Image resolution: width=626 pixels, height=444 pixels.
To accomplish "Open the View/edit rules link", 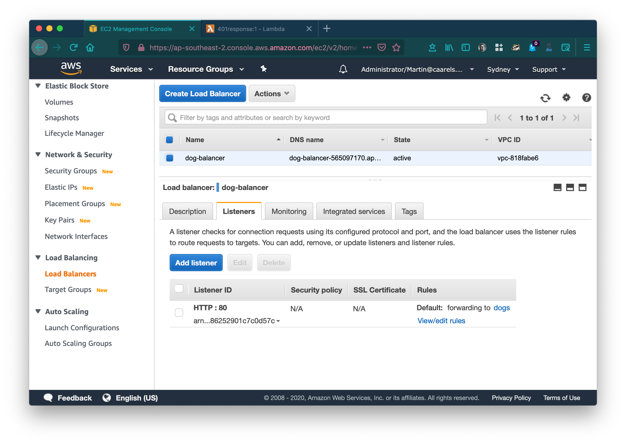I will (x=441, y=321).
